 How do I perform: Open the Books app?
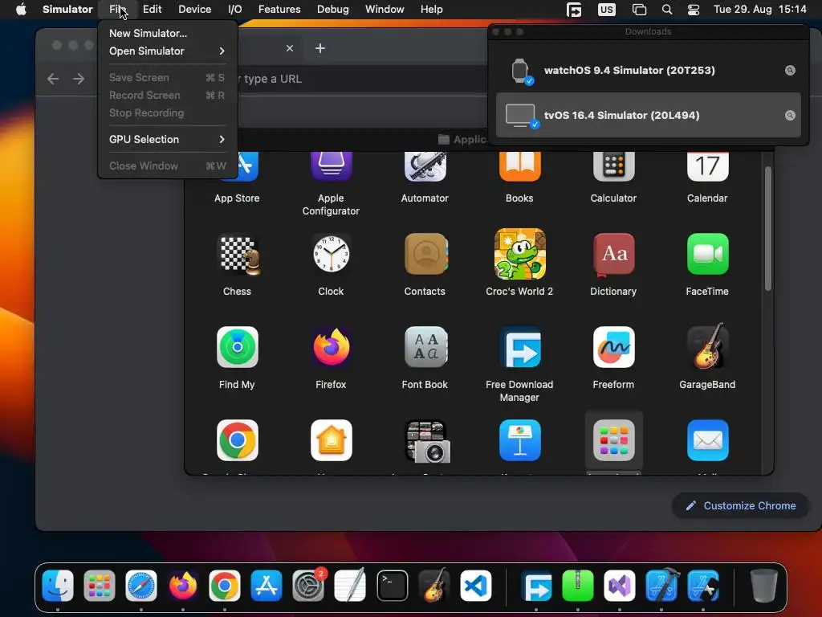pyautogui.click(x=519, y=165)
